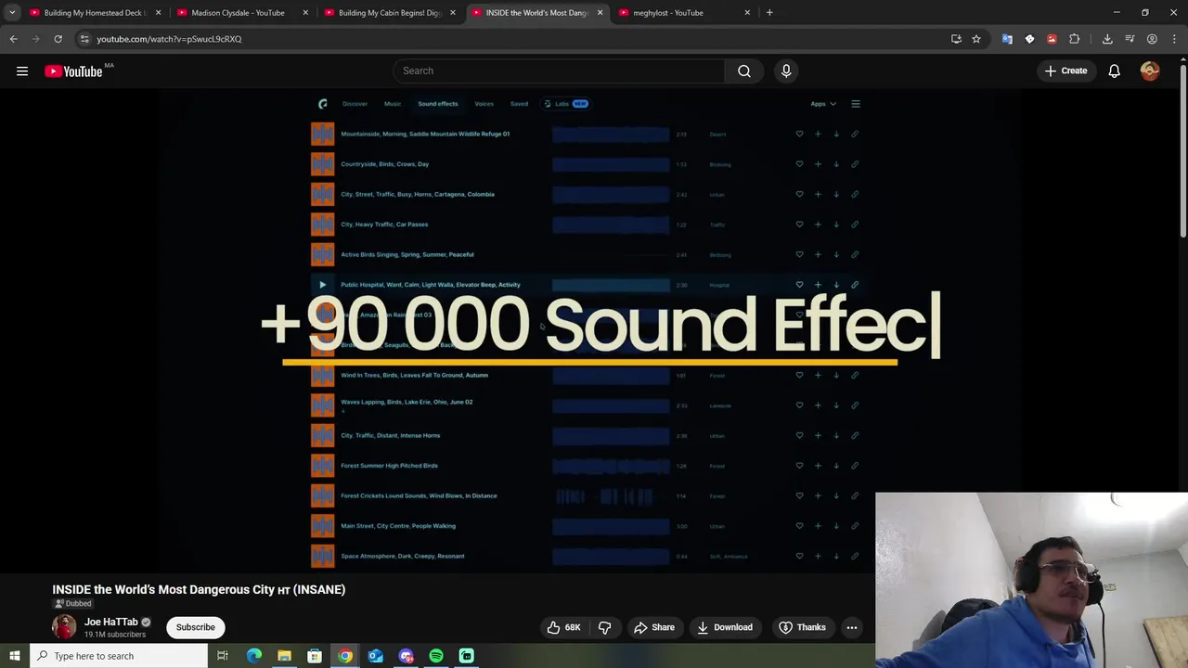Viewport: 1188px width, 668px height.
Task: Open the Chrome extensions puzzle menu
Action: 1075,39
